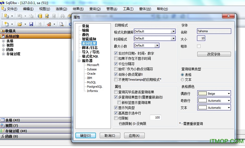The height and width of the screenshot is (148, 245).
Task: Enable 不使用Timestamps的日期格式 checkbox
Action: tap(116, 80)
